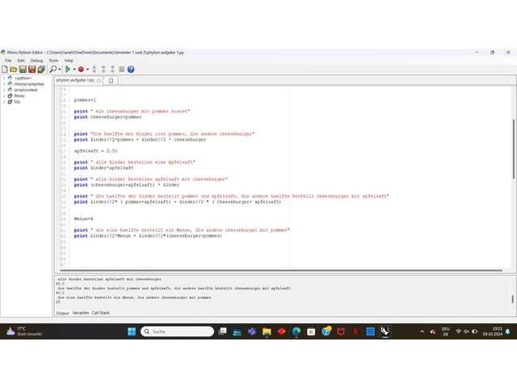Click the Step Into debug icon
This screenshot has width=517, height=388.
[x=95, y=70]
